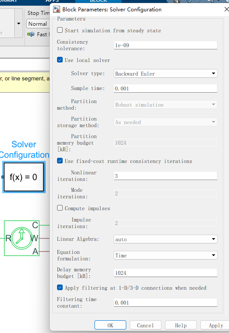Select the clock reference block icon
This screenshot has width=229, height=333.
point(22,238)
